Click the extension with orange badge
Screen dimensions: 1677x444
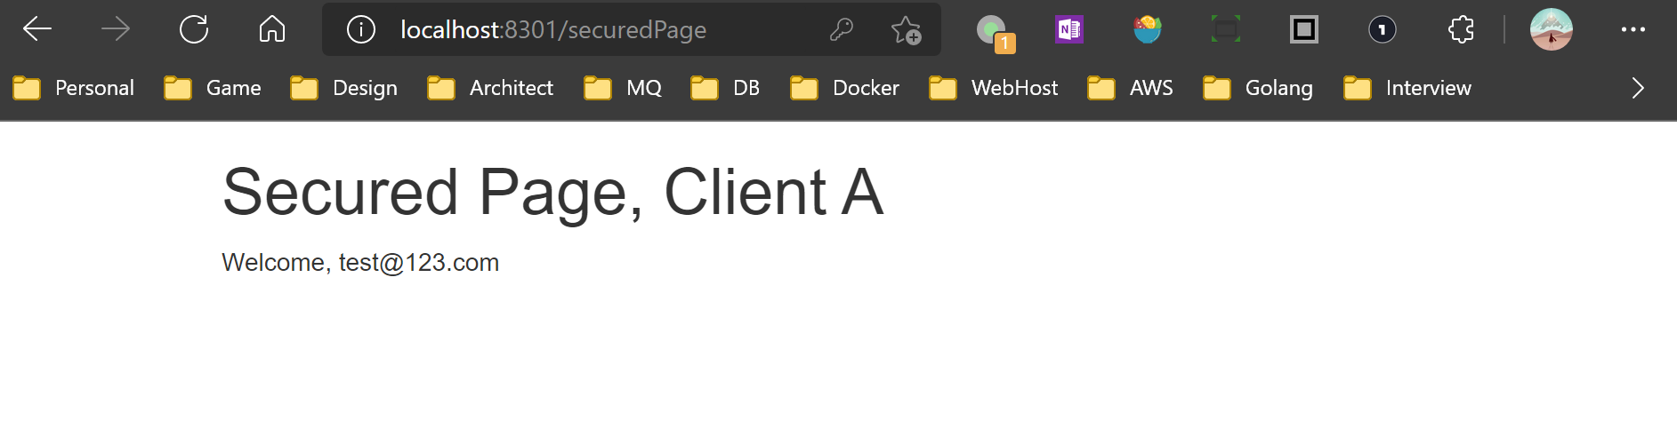point(993,32)
